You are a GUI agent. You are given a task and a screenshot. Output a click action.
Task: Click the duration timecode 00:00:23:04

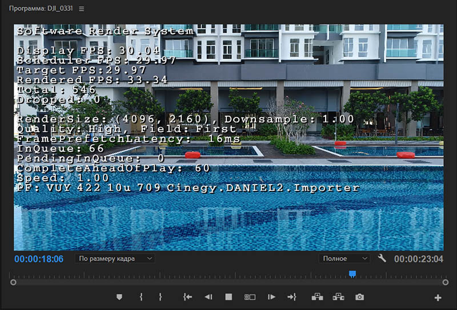[419, 259]
